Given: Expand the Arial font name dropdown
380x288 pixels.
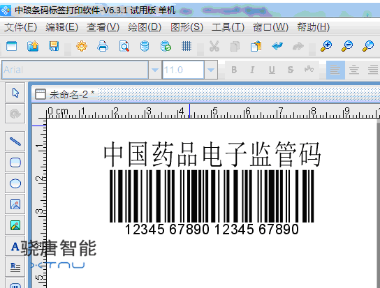Looking at the screenshot, I should (x=155, y=70).
